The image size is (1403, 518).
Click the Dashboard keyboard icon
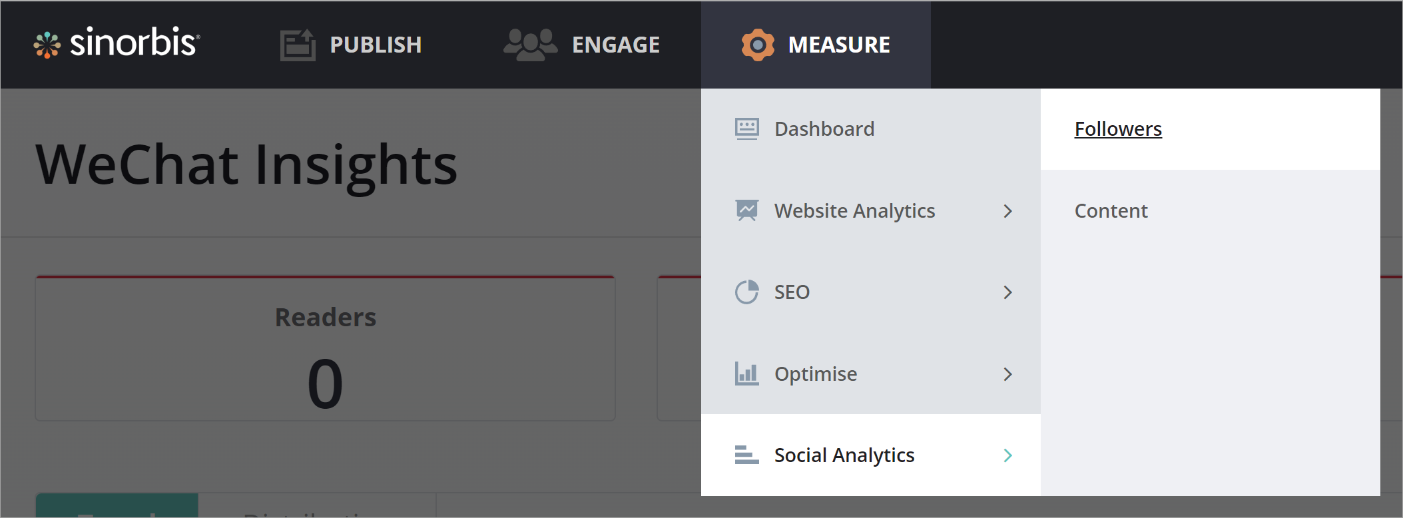point(746,129)
